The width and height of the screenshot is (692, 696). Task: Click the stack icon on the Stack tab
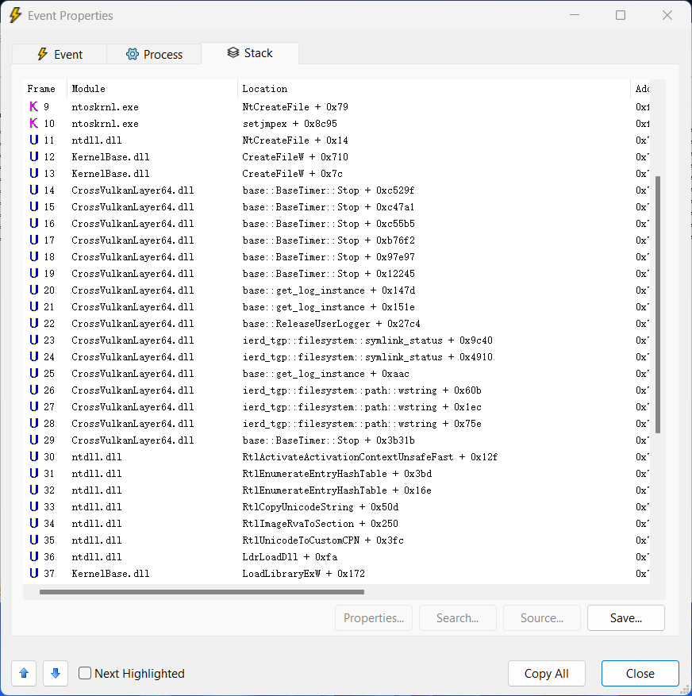[x=233, y=54]
